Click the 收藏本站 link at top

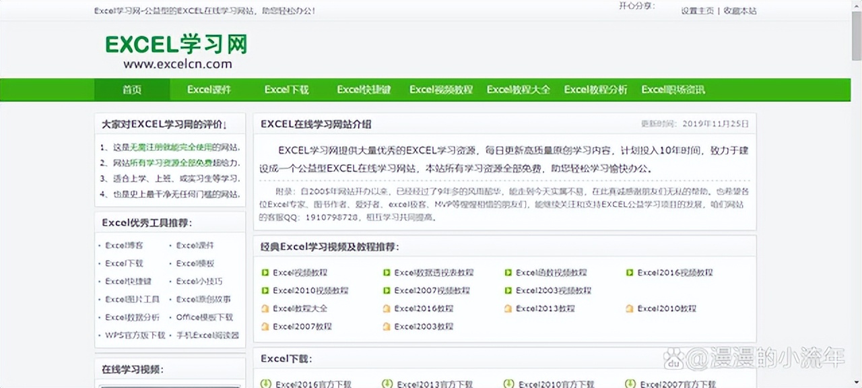click(x=740, y=11)
